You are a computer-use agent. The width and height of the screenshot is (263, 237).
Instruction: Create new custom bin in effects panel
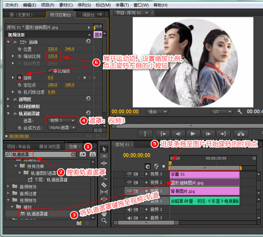[79, 223]
